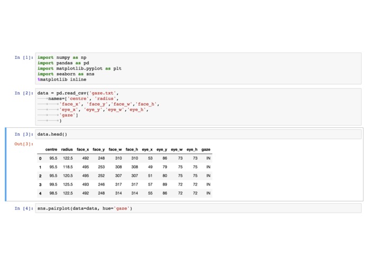368x262 pixels.
Task: Click the In [2]: prompt label
Action: pos(24,93)
